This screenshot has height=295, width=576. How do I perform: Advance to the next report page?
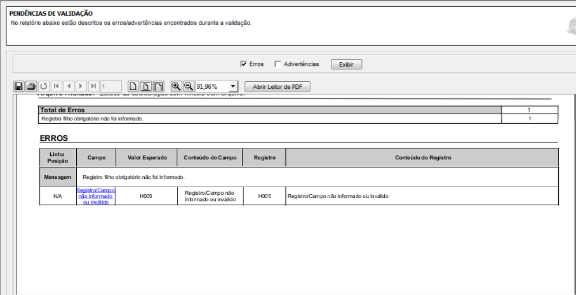81,86
